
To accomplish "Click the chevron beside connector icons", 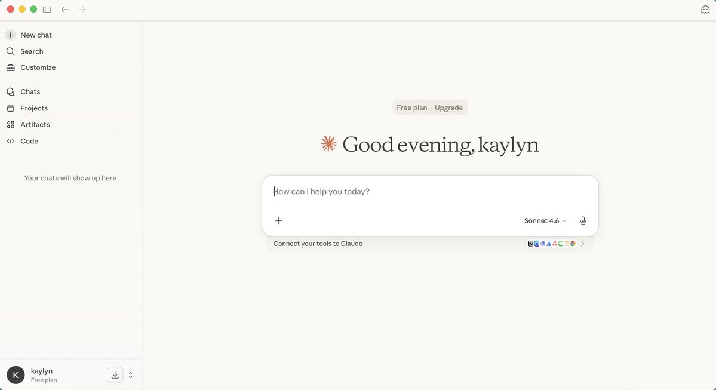I will 583,244.
